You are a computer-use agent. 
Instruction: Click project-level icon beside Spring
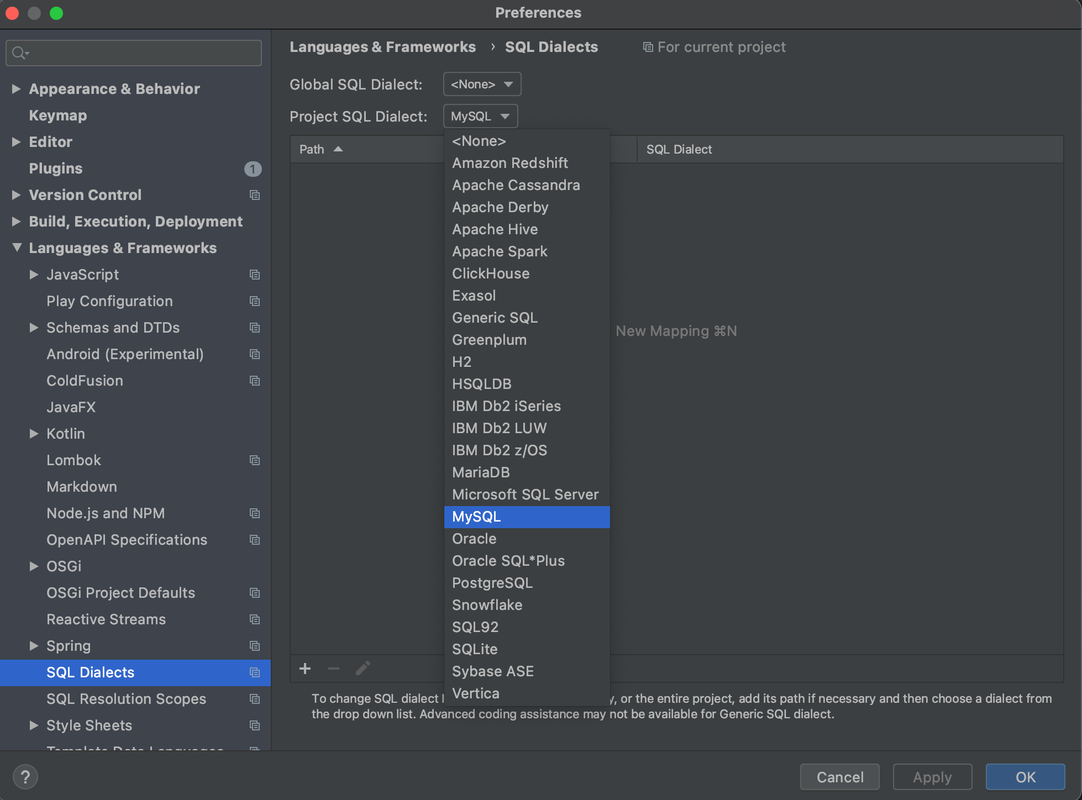coord(255,646)
